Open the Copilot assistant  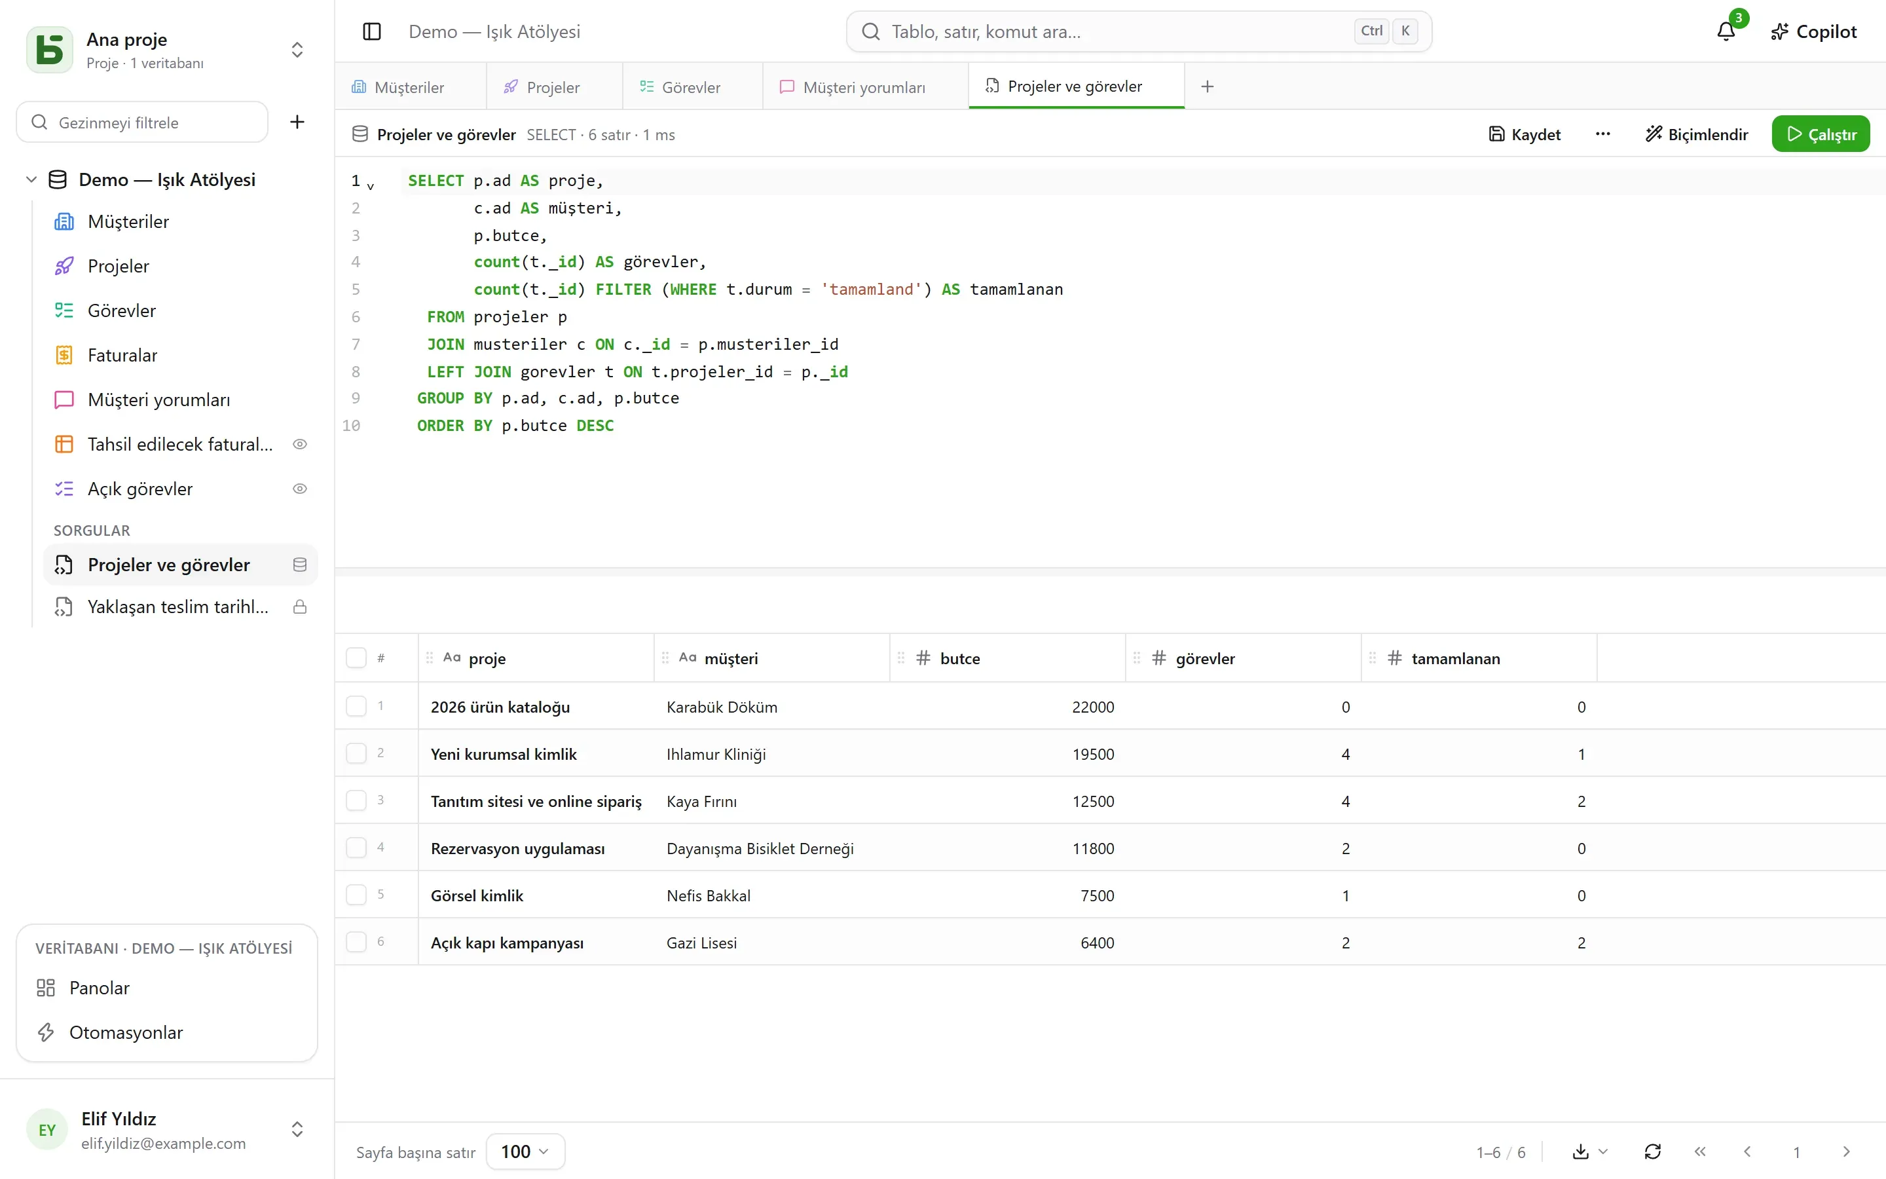(1813, 31)
